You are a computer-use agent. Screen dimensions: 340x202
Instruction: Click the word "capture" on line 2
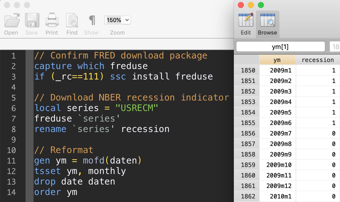(53, 66)
